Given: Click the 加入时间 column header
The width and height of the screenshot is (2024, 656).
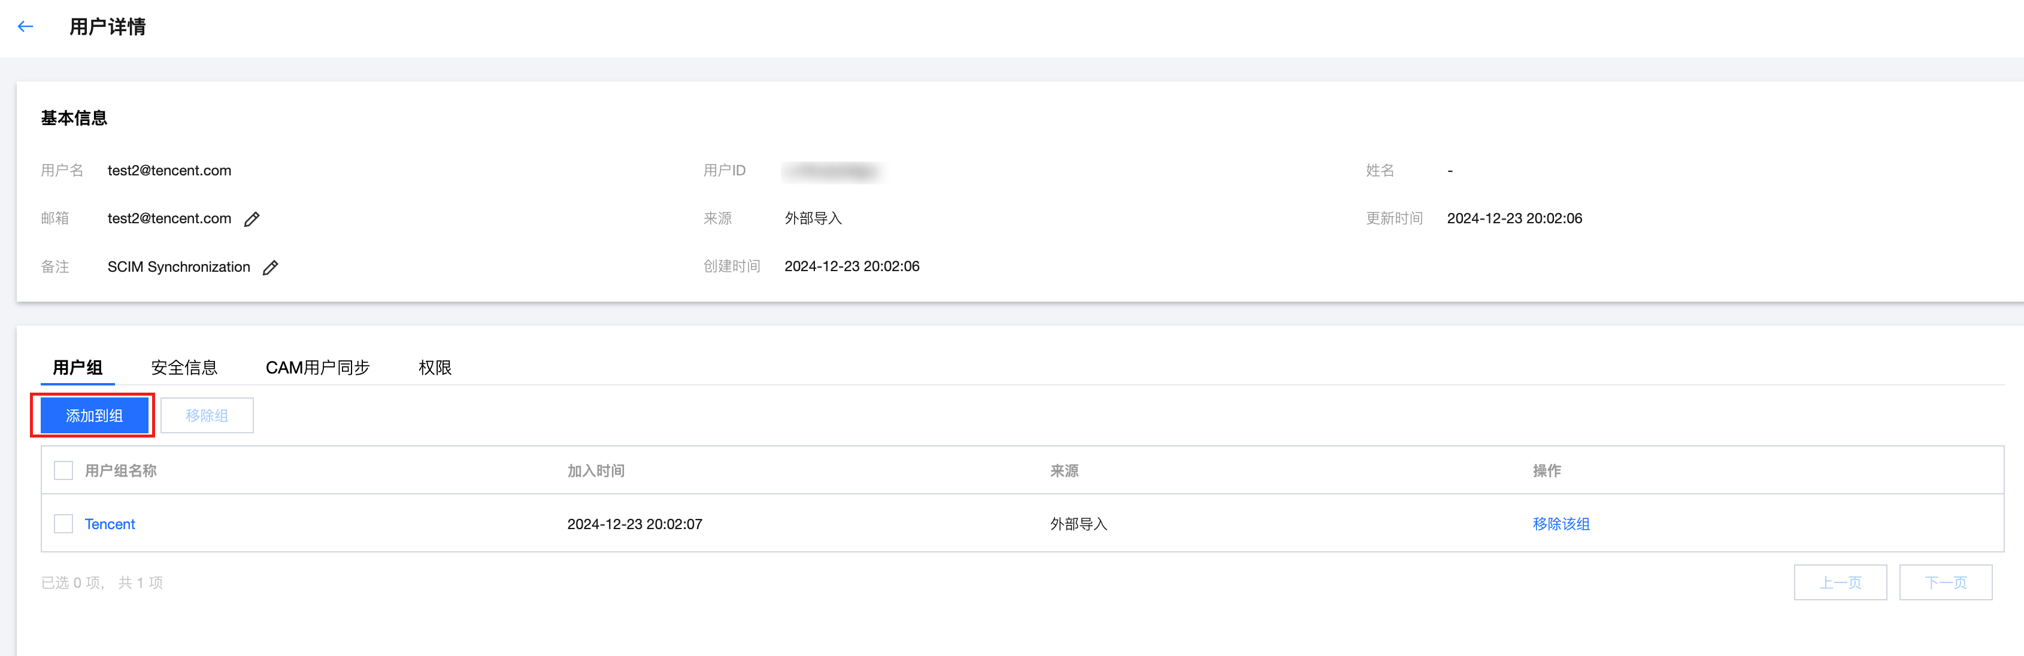Looking at the screenshot, I should click(596, 470).
